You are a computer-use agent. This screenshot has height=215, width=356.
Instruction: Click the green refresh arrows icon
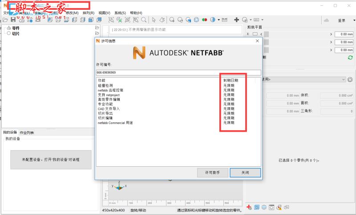(x=350, y=58)
